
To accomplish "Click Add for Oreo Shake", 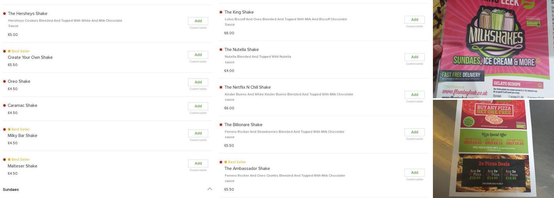I will pyautogui.click(x=198, y=82).
